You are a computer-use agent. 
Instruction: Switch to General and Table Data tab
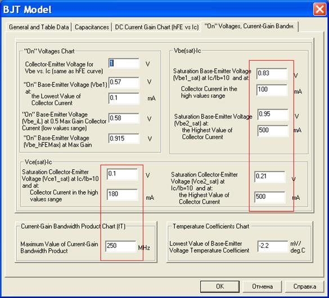(x=39, y=27)
